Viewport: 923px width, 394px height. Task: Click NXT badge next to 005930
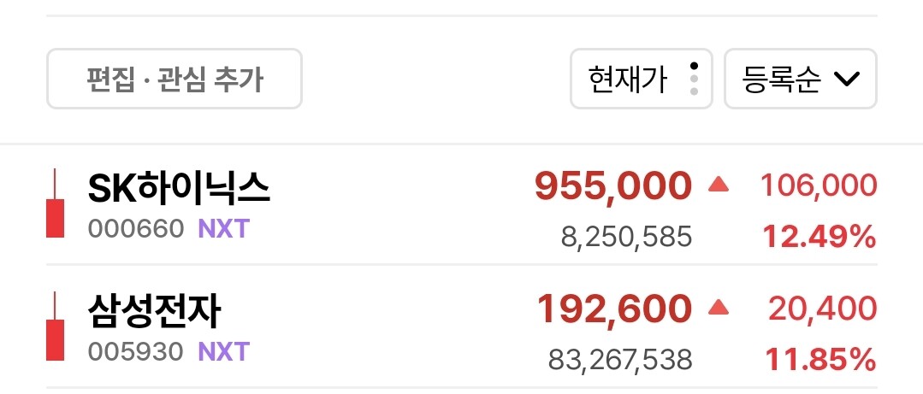point(223,351)
